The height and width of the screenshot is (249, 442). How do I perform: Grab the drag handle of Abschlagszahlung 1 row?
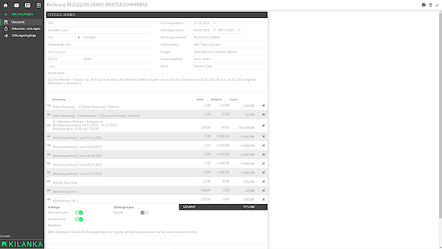pyautogui.click(x=49, y=136)
